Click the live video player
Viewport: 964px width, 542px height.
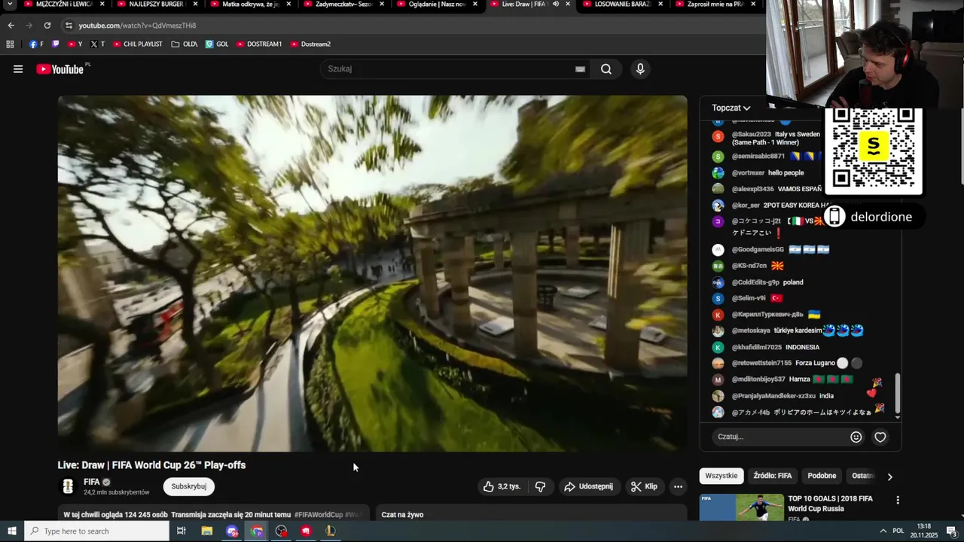tap(372, 273)
